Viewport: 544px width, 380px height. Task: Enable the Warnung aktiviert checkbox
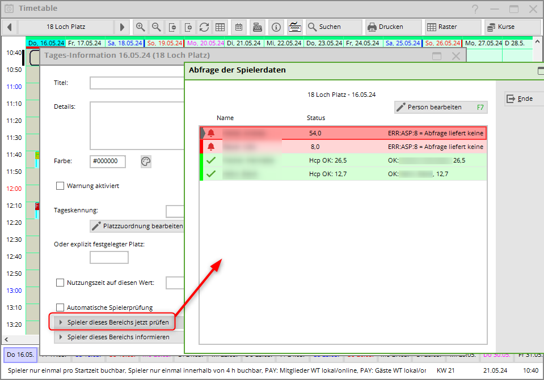60,186
